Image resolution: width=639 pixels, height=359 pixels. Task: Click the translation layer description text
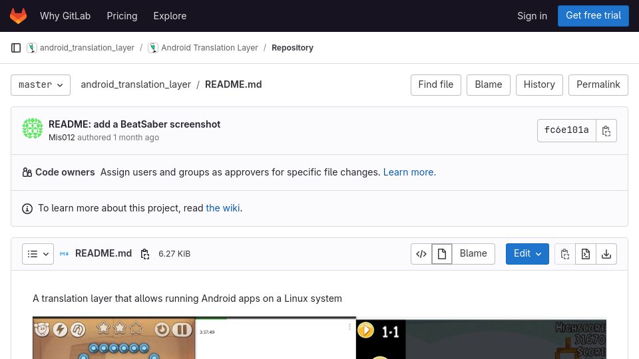187,299
